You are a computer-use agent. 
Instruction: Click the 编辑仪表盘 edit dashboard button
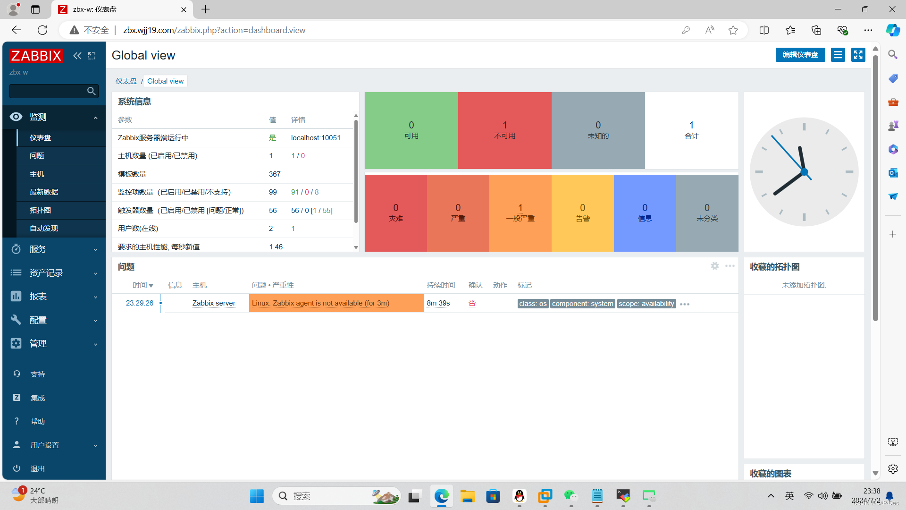800,55
